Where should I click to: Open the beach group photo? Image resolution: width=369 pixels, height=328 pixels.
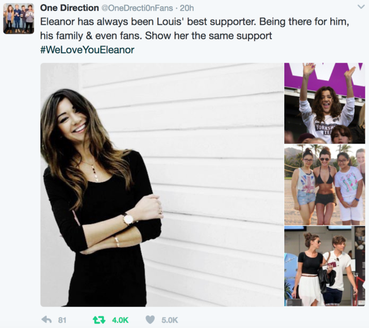pos(325,185)
